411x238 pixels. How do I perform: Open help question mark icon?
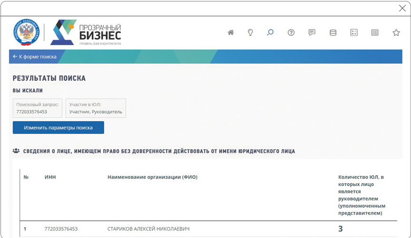[291, 33]
